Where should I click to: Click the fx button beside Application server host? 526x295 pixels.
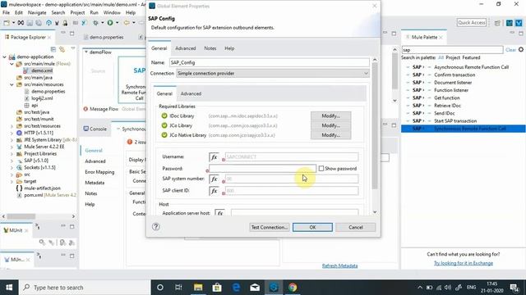tap(219, 213)
